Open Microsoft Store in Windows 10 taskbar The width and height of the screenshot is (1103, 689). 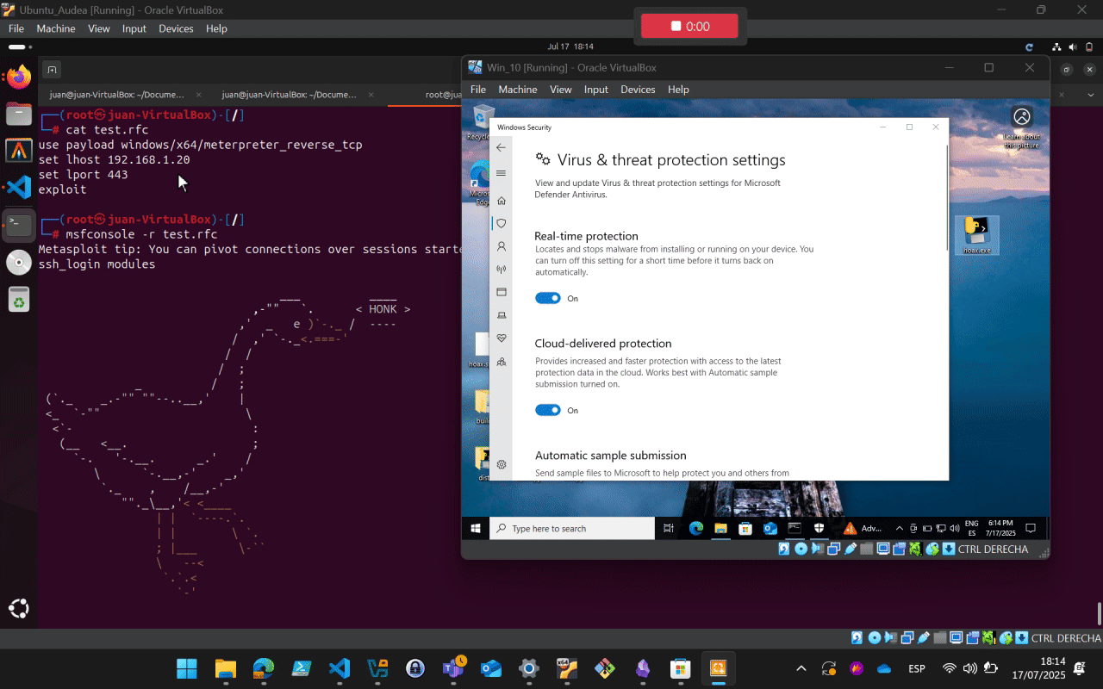(x=745, y=528)
